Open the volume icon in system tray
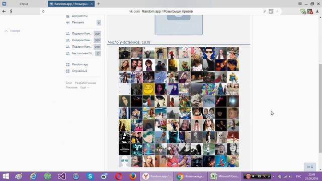Screen dimensions: 322x181 click(291, 176)
